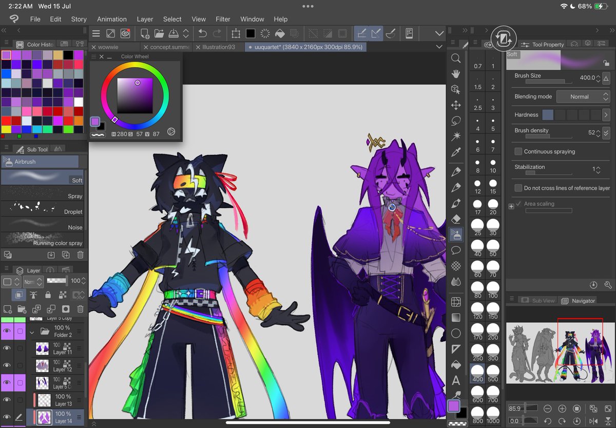Image resolution: width=616 pixels, height=428 pixels.
Task: Select the Eyedropper tool
Action: click(455, 152)
